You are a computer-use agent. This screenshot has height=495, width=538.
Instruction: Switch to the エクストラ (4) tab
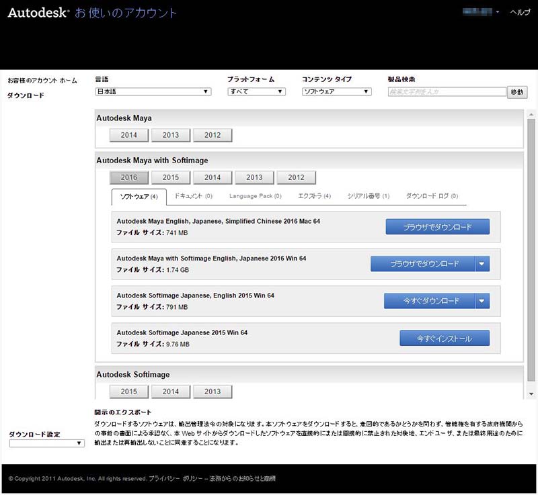click(314, 196)
